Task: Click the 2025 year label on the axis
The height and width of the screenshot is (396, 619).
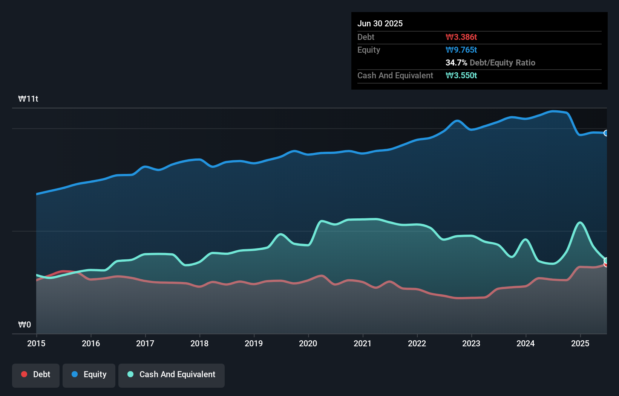Action: (580, 343)
